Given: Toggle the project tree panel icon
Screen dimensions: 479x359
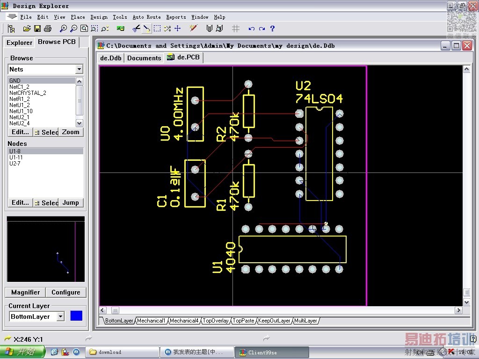Looking at the screenshot, I should click(x=11, y=29).
